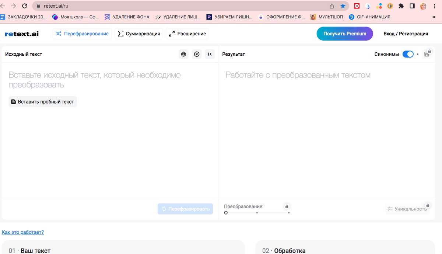Open the УБИРАЕМ ЛИШН... bookmark
This screenshot has width=442, height=254.
coord(229,17)
